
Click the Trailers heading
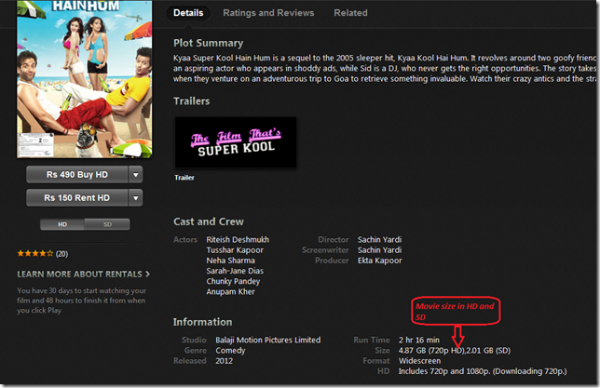tap(191, 100)
